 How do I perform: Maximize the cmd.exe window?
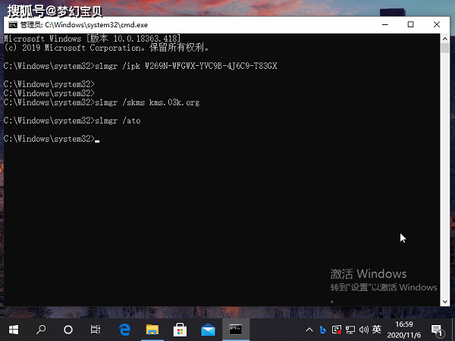(410, 25)
